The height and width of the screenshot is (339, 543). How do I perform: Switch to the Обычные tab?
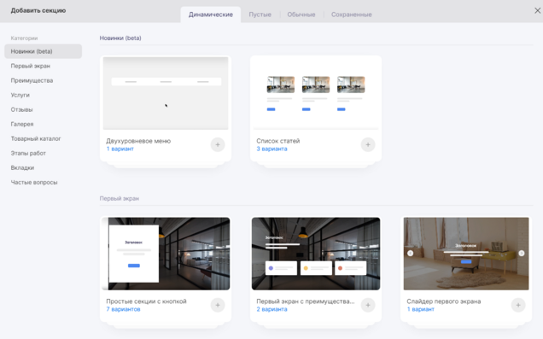pos(301,15)
